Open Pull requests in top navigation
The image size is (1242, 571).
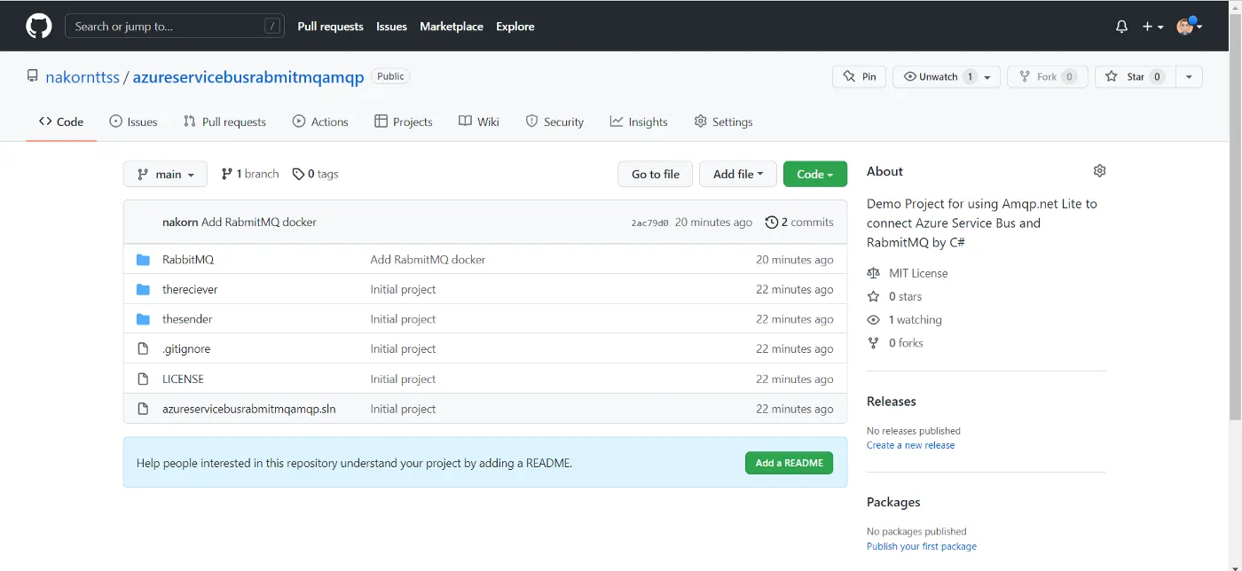pos(331,27)
